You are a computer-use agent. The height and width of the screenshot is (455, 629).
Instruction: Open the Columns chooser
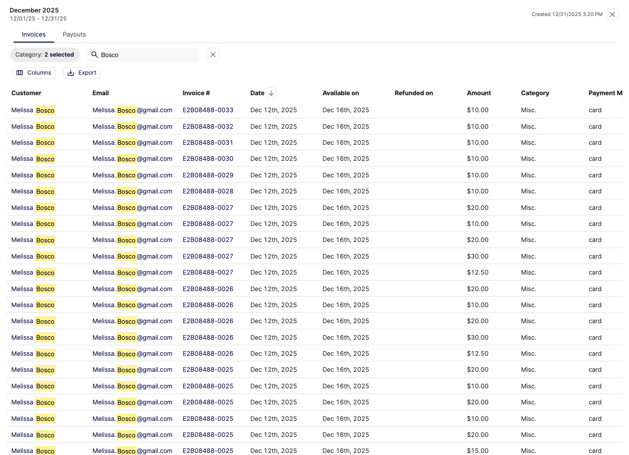tap(34, 73)
